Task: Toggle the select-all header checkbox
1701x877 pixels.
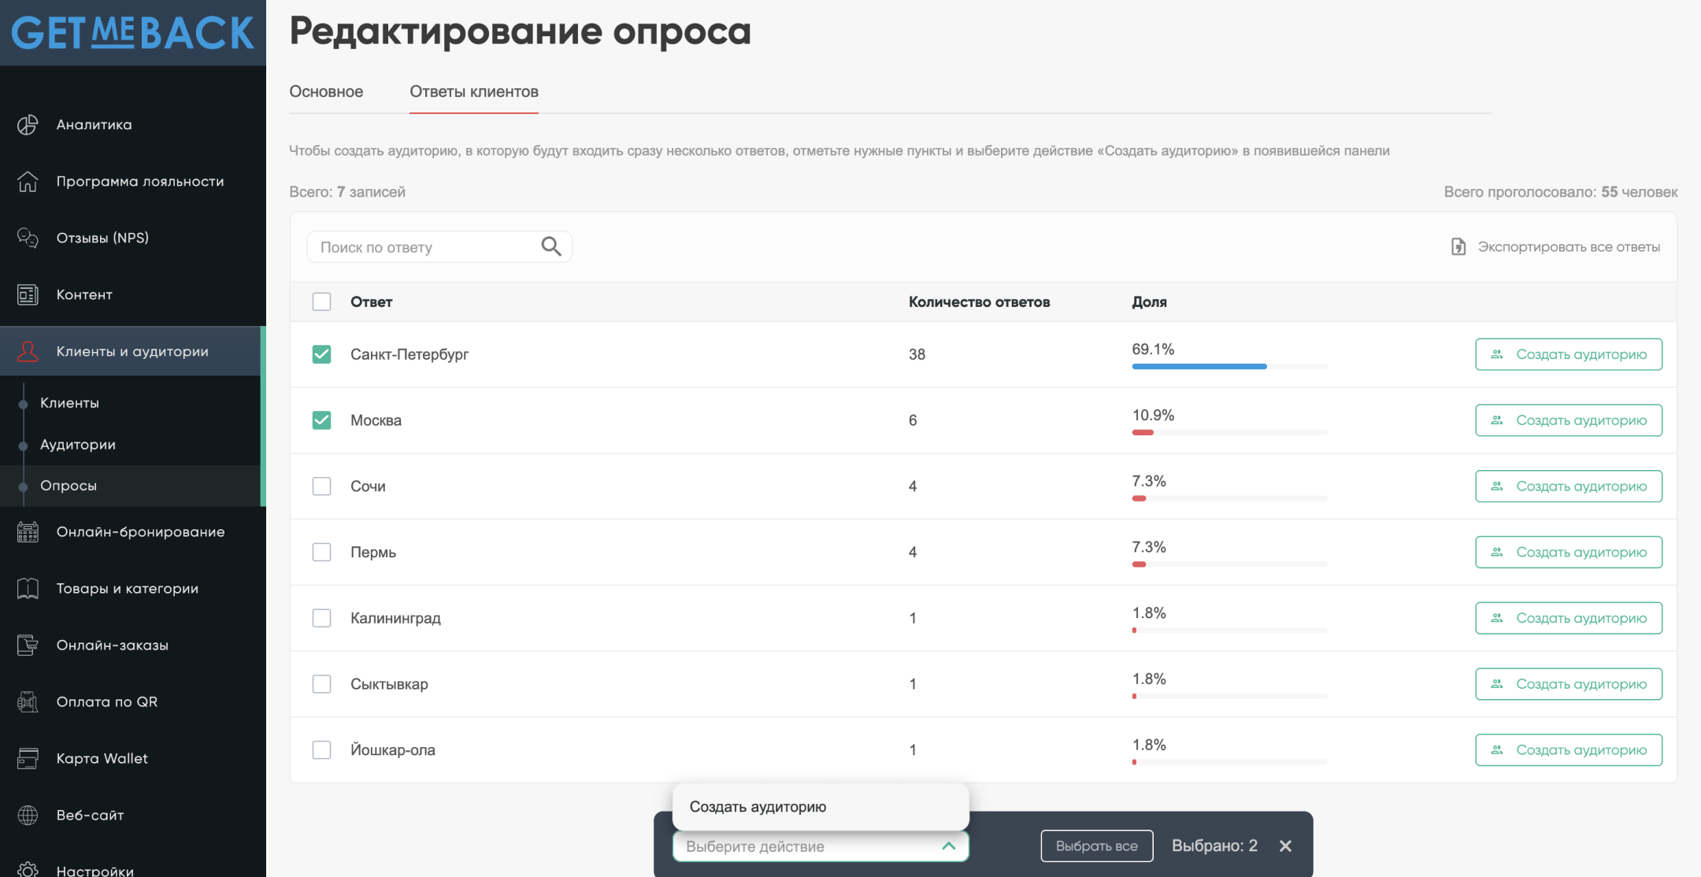Action: point(321,302)
